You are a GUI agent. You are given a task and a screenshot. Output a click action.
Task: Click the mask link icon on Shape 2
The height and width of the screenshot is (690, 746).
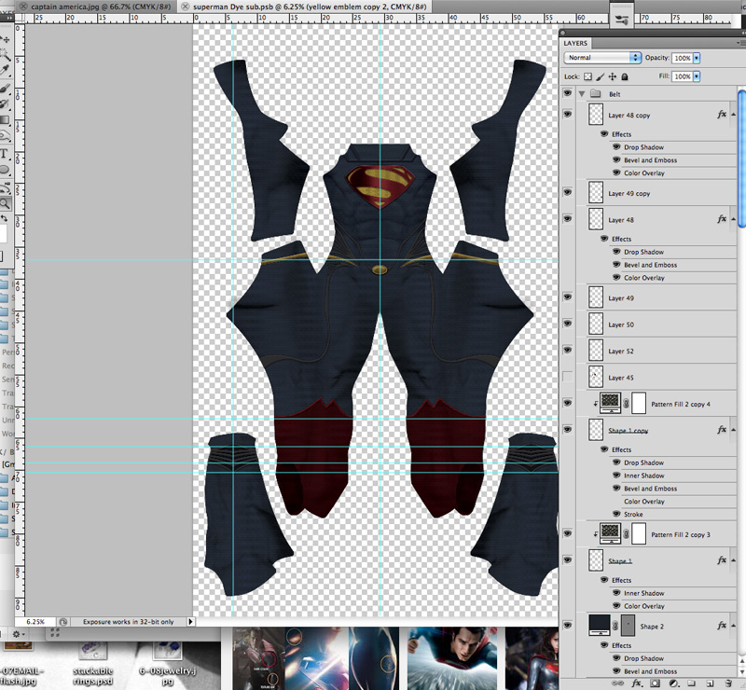click(x=615, y=626)
